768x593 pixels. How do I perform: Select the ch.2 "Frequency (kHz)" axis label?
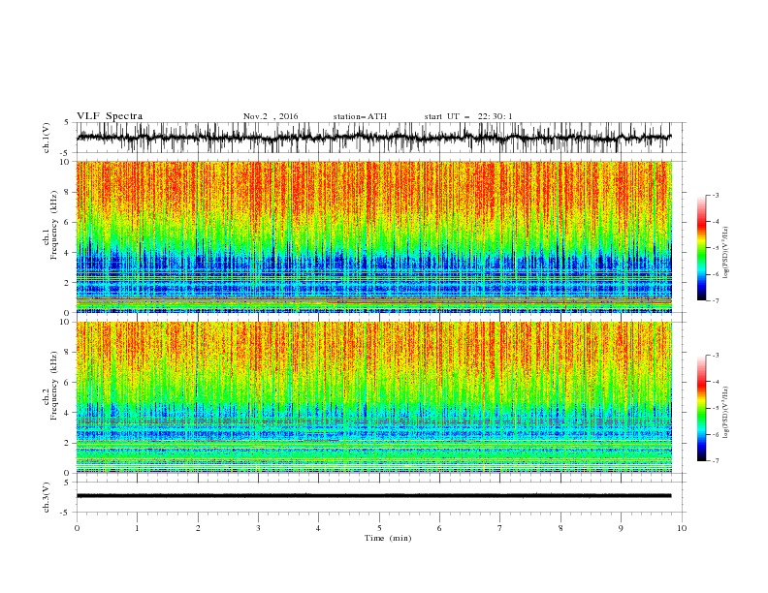coord(54,386)
